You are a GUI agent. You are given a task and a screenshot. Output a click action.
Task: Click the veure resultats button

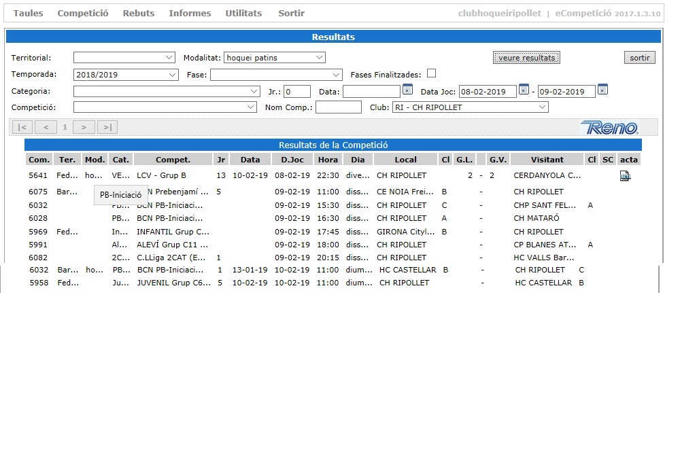coord(526,58)
